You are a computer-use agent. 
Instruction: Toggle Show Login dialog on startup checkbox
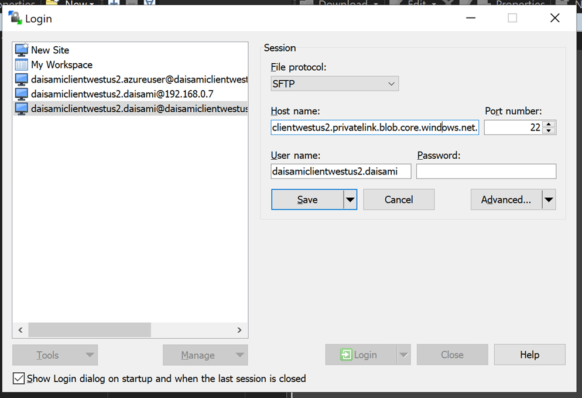pos(19,378)
